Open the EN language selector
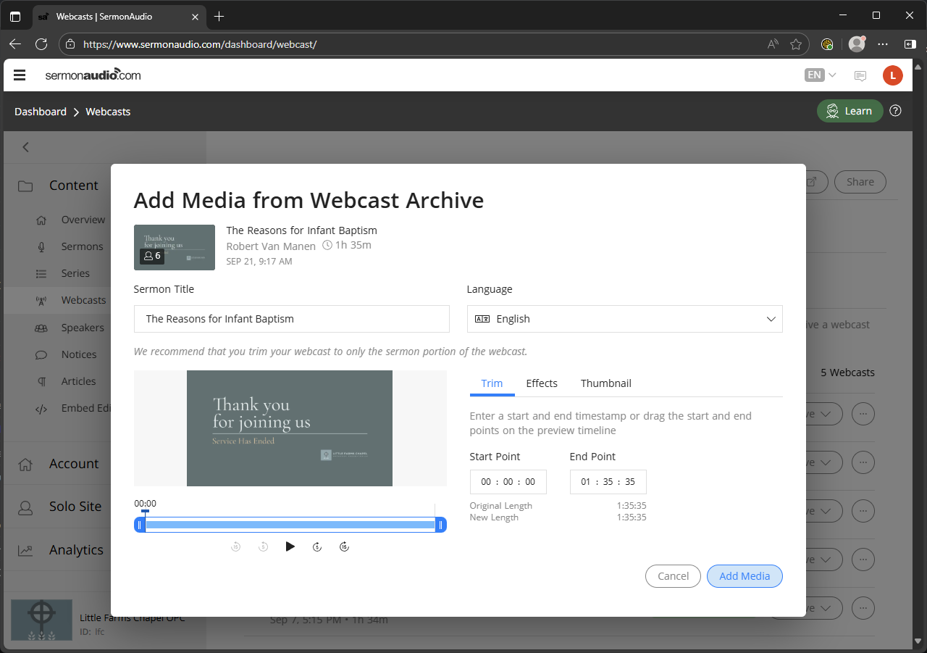This screenshot has height=653, width=927. pyautogui.click(x=821, y=75)
